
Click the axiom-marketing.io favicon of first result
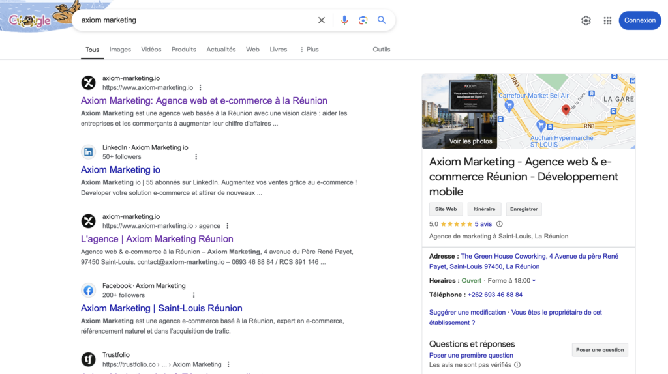(x=88, y=83)
